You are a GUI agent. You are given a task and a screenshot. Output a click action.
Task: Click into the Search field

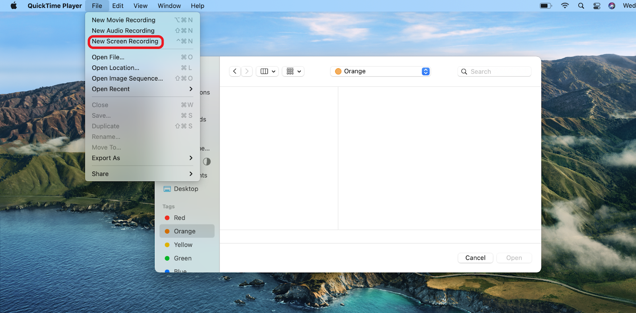pos(494,71)
